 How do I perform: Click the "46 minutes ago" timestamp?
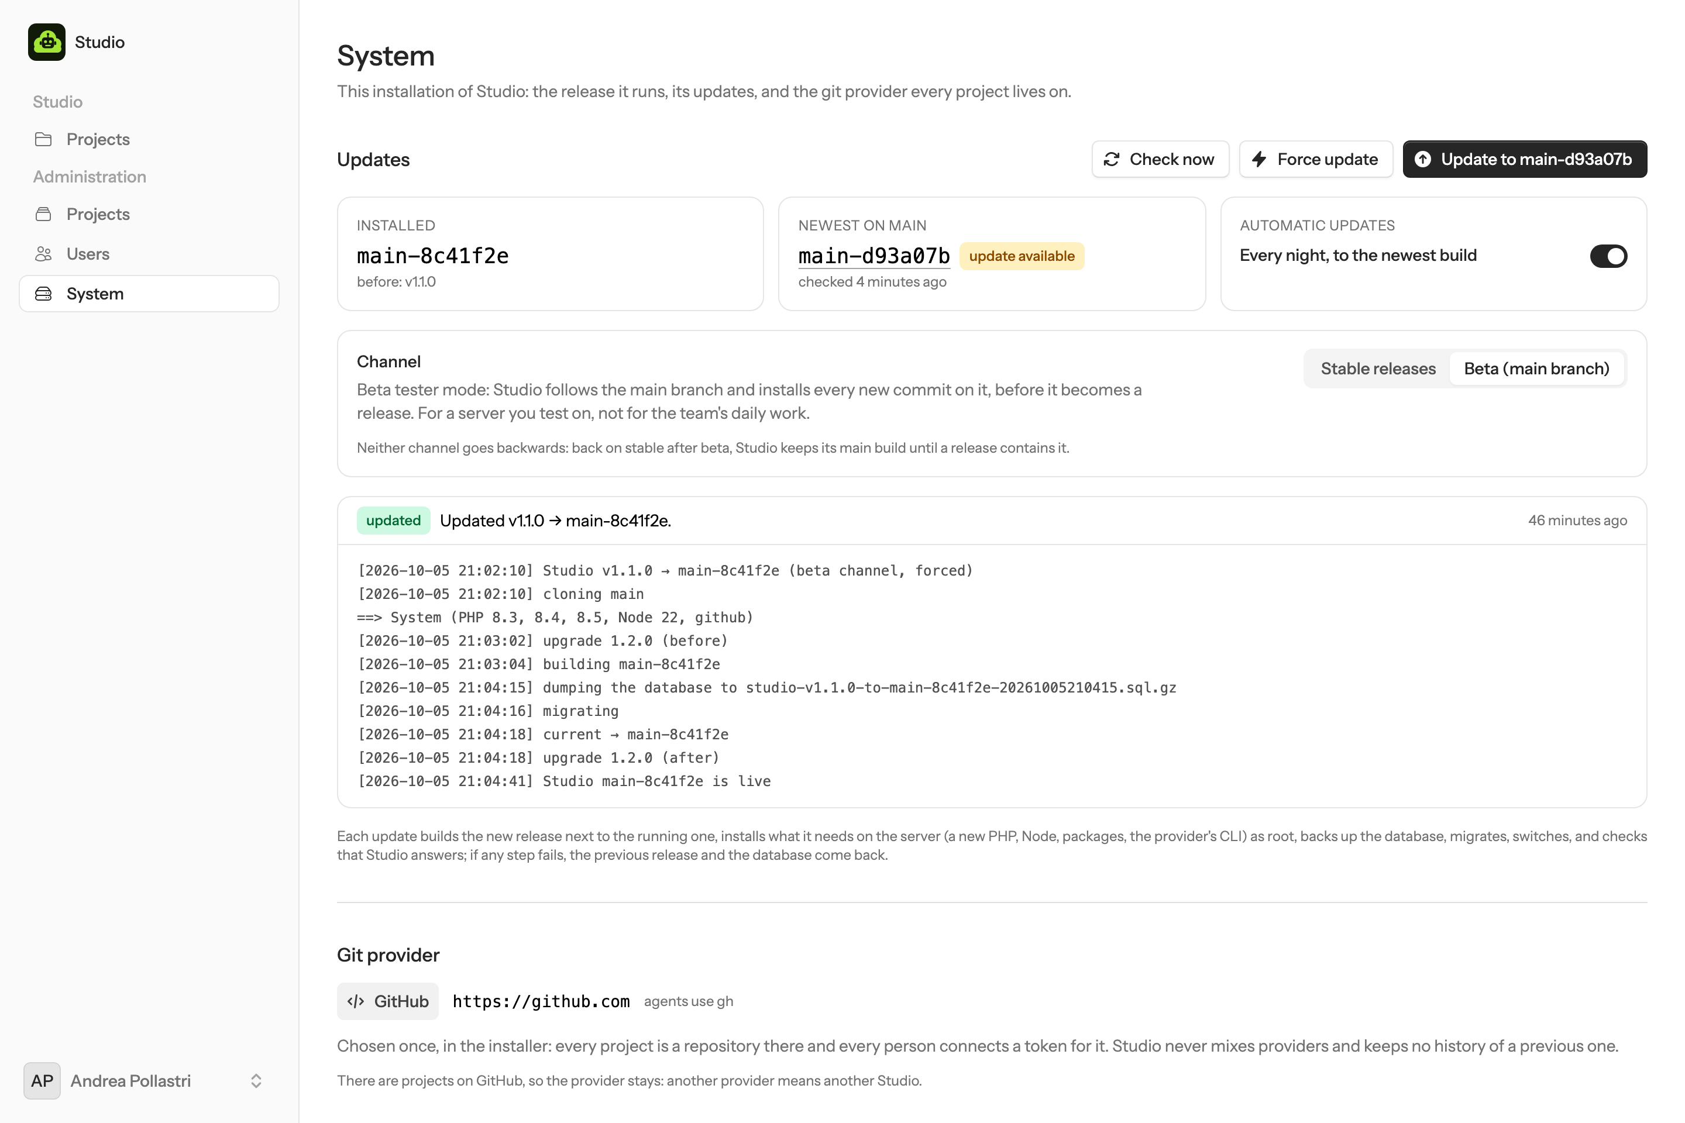(x=1577, y=521)
